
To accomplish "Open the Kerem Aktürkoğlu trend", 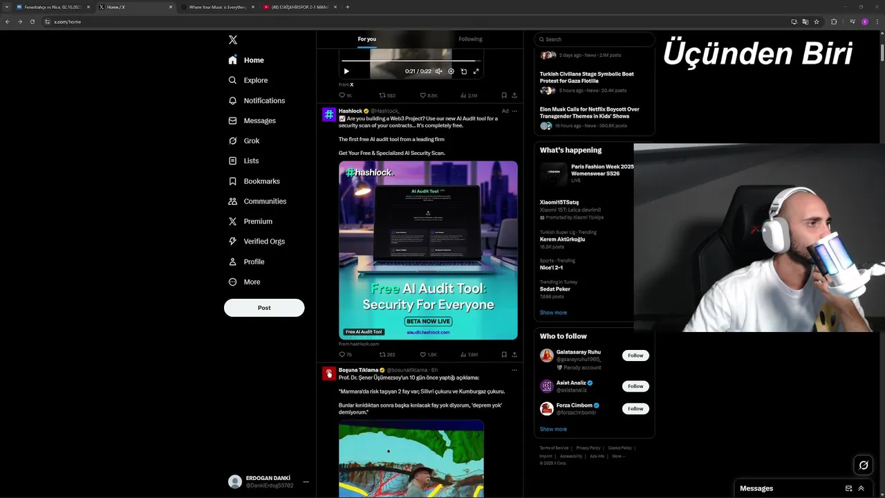I will (x=562, y=239).
